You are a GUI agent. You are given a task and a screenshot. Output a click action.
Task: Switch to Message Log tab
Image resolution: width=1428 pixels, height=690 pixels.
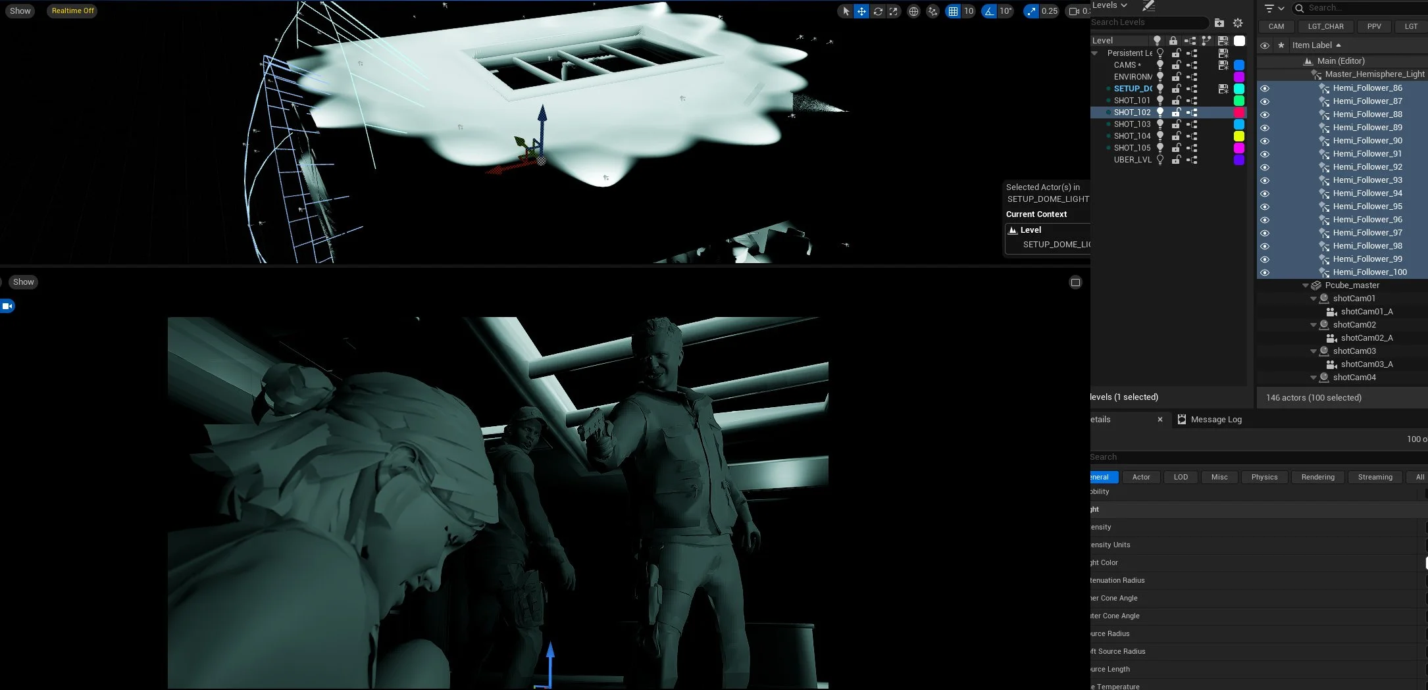point(1210,420)
